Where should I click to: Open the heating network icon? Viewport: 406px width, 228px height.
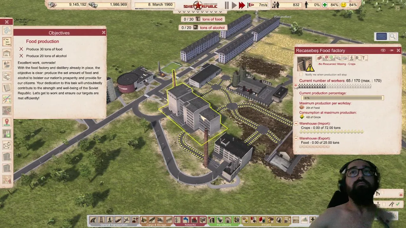click(194, 219)
